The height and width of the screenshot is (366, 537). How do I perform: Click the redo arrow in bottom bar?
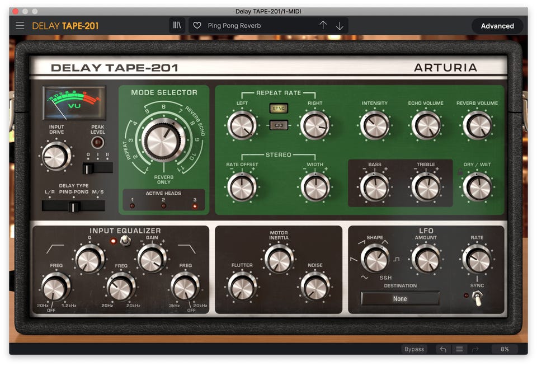tap(475, 349)
